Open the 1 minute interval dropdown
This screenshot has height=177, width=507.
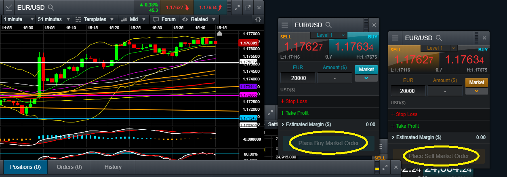point(19,19)
